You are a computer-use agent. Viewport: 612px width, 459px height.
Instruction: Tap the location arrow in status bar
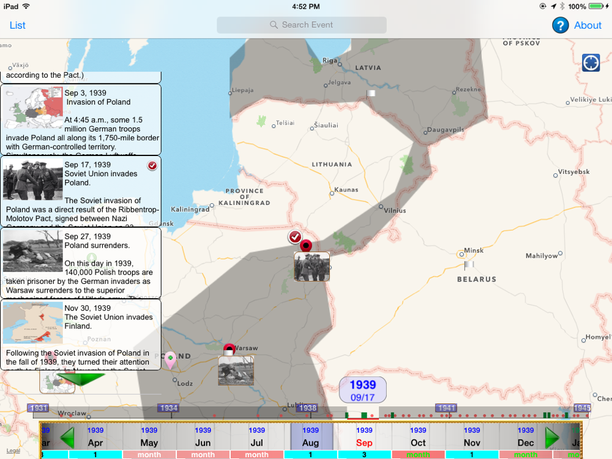pyautogui.click(x=553, y=6)
